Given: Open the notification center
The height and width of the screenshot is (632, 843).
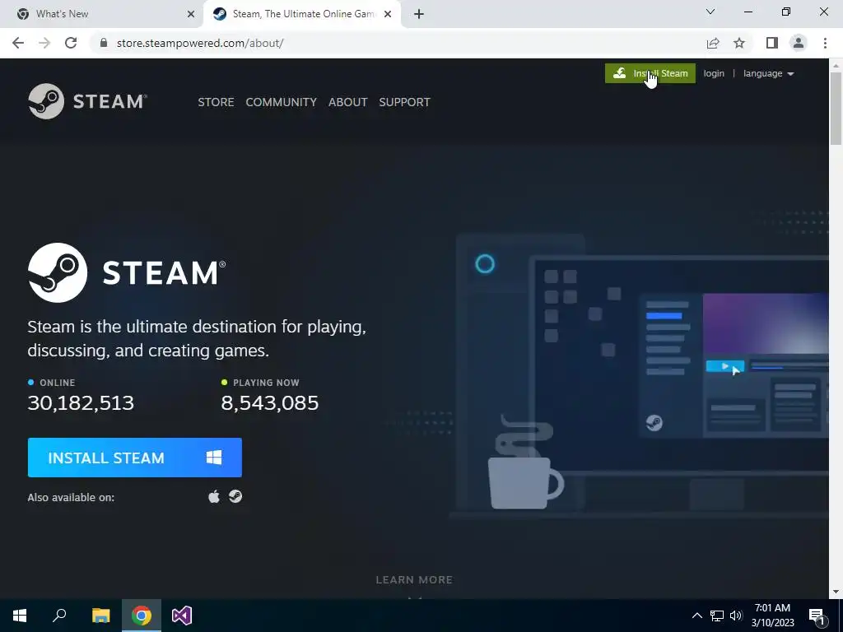Looking at the screenshot, I should pos(817,616).
